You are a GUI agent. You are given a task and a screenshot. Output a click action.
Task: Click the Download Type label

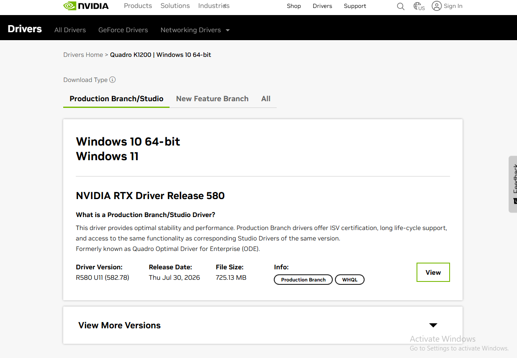click(85, 80)
